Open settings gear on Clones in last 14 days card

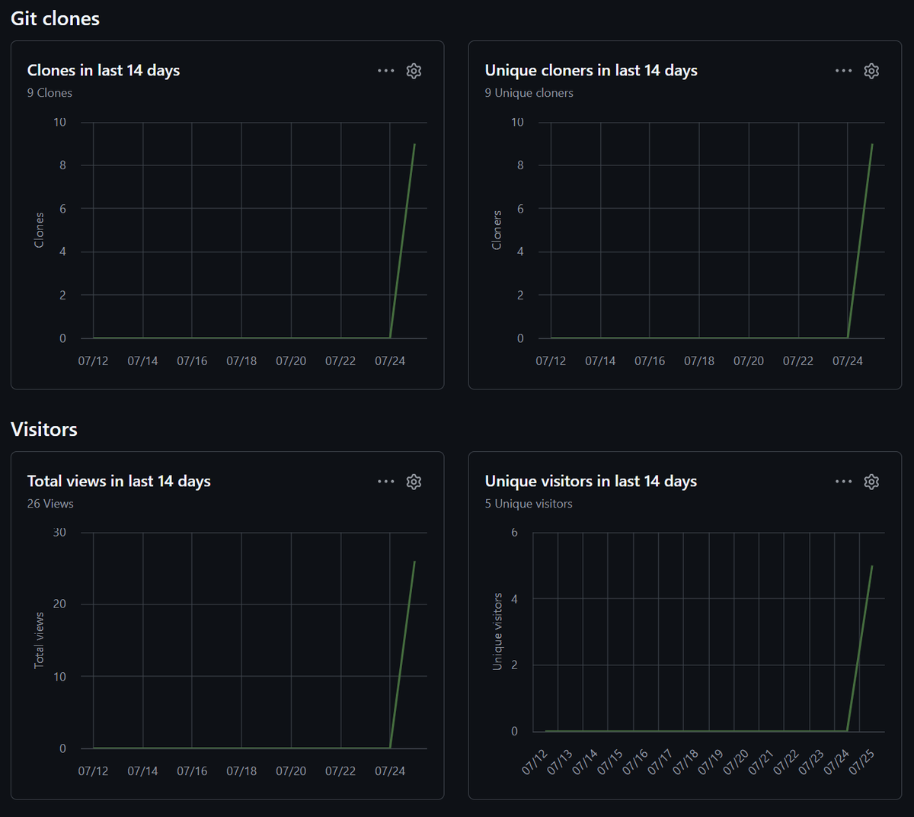click(414, 71)
